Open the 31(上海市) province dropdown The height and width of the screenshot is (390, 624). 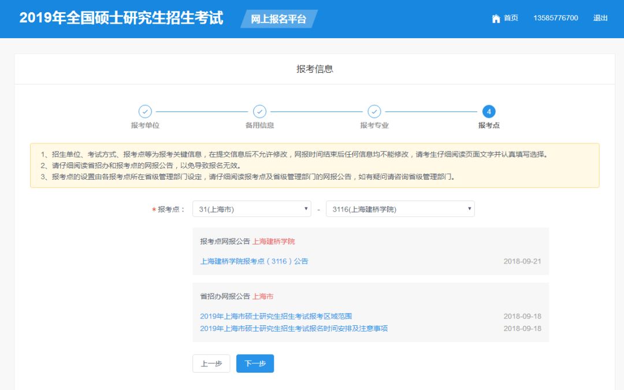click(x=252, y=209)
